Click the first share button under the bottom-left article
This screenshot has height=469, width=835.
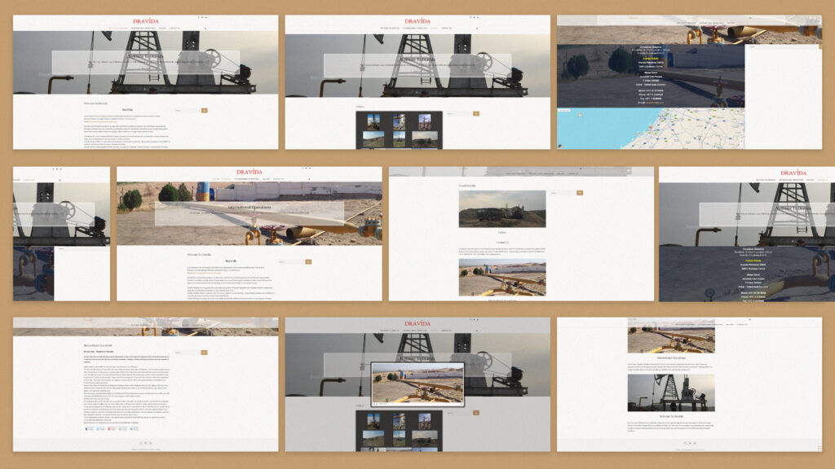(x=90, y=428)
